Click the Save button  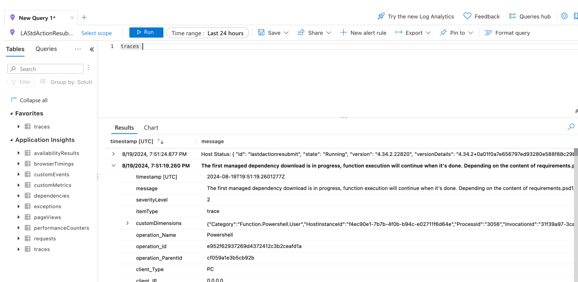[269, 33]
